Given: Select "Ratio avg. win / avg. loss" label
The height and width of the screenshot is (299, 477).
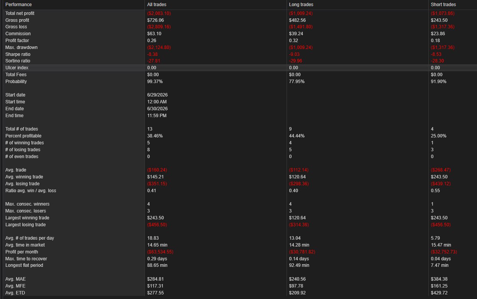Looking at the screenshot, I should tap(31, 191).
